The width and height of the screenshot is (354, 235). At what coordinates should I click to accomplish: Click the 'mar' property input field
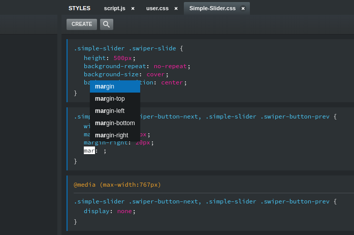click(89, 151)
